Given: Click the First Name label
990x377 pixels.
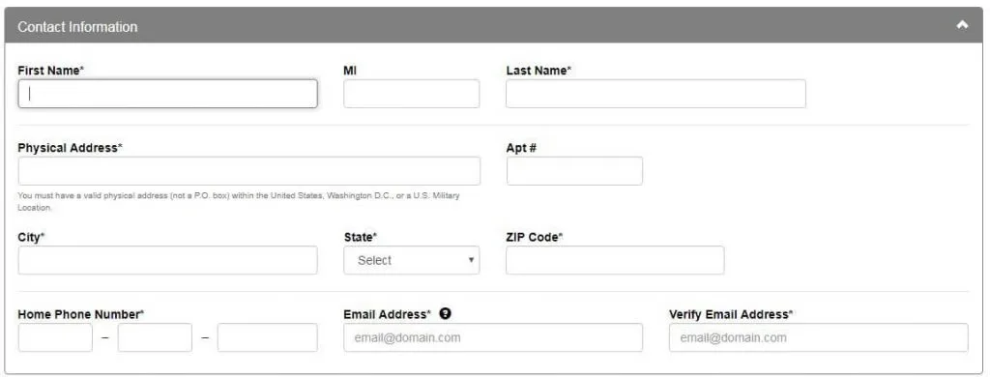Looking at the screenshot, I should [50, 71].
